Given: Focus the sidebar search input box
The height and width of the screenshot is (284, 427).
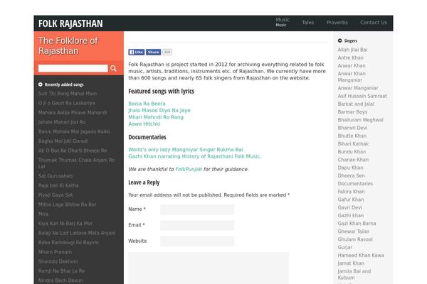Looking at the screenshot, I should click(73, 68).
